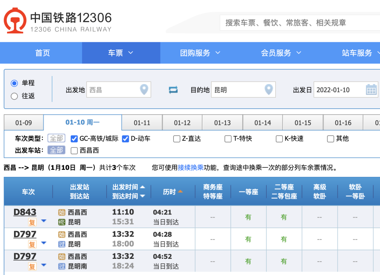The image size is (380, 275).
Task: Switch to the 01-15 date tab
Action: click(303, 123)
